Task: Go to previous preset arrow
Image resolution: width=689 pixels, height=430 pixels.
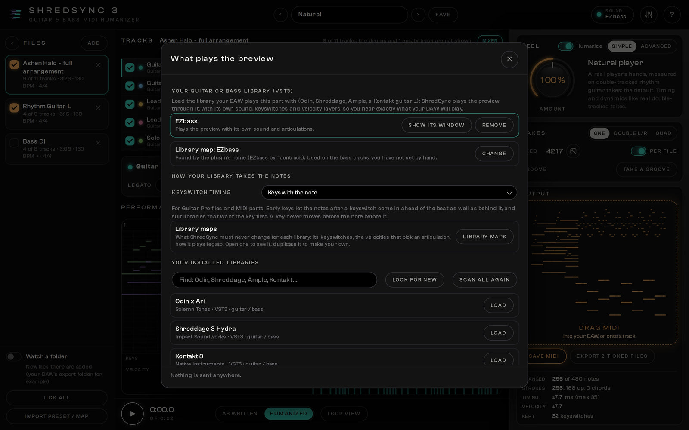Action: (x=280, y=15)
